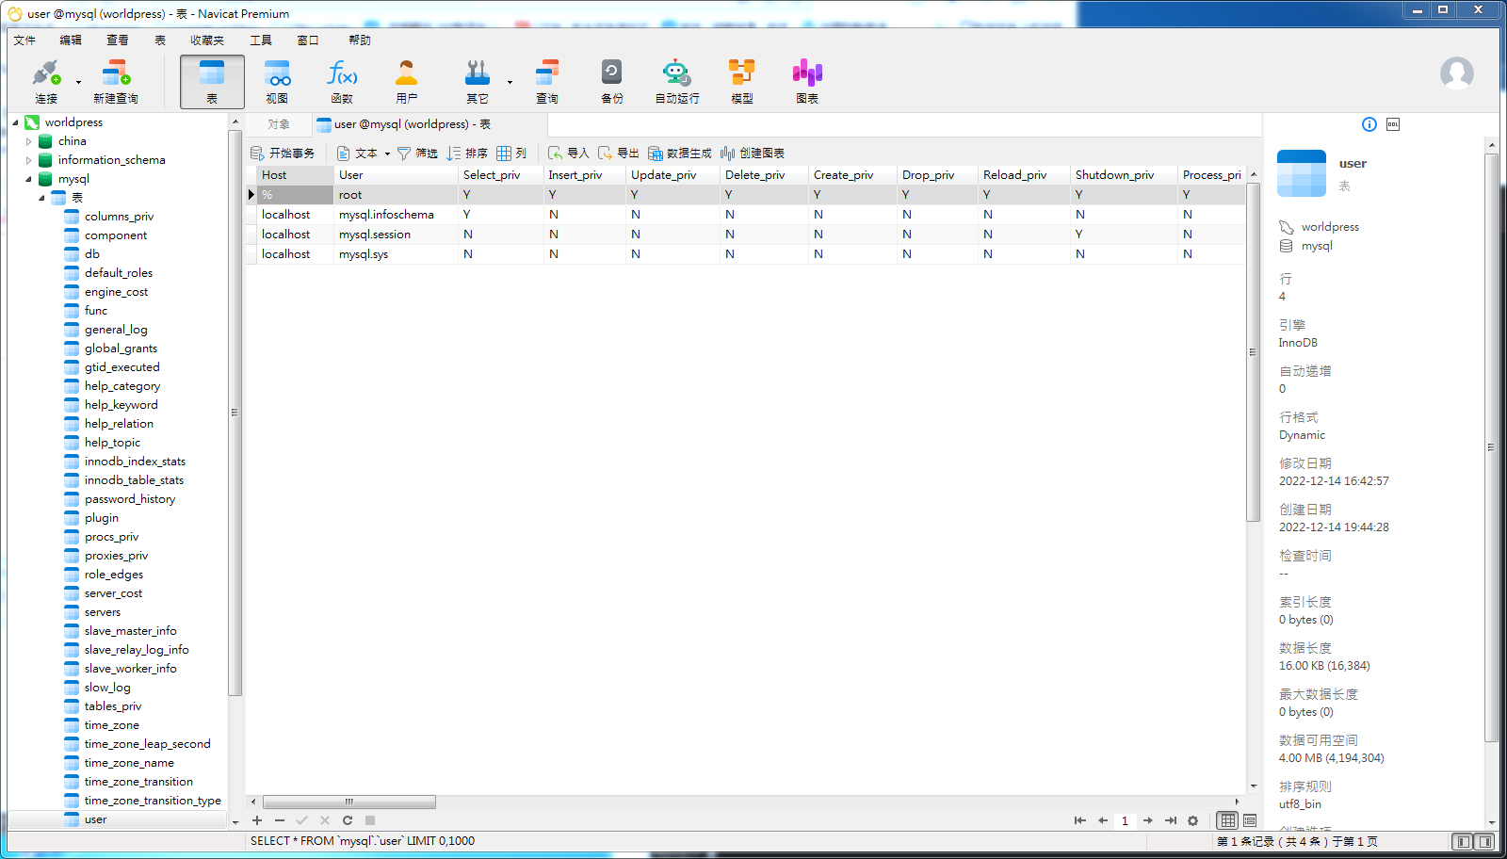
Task: Open the Connection button dropdown arrow
Action: click(x=78, y=82)
